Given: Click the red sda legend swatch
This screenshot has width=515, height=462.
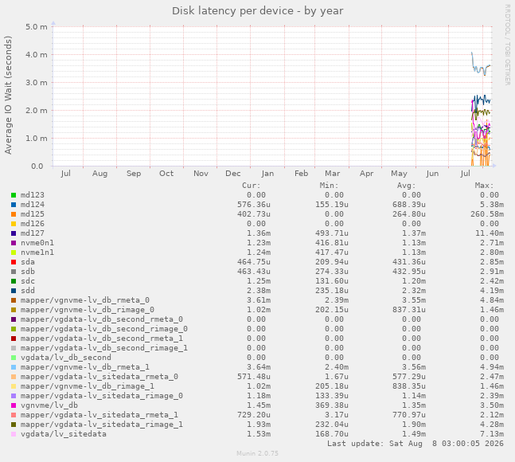Looking at the screenshot, I should 14,262.
